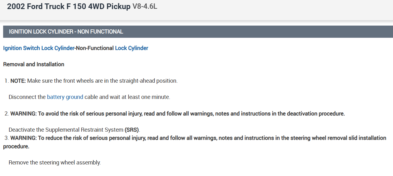Click step number 3 in the procedure
Image resolution: width=393 pixels, height=176 pixels.
[7, 138]
